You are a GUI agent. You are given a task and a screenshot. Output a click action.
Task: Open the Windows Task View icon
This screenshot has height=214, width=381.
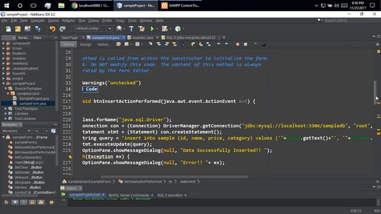[33, 5]
